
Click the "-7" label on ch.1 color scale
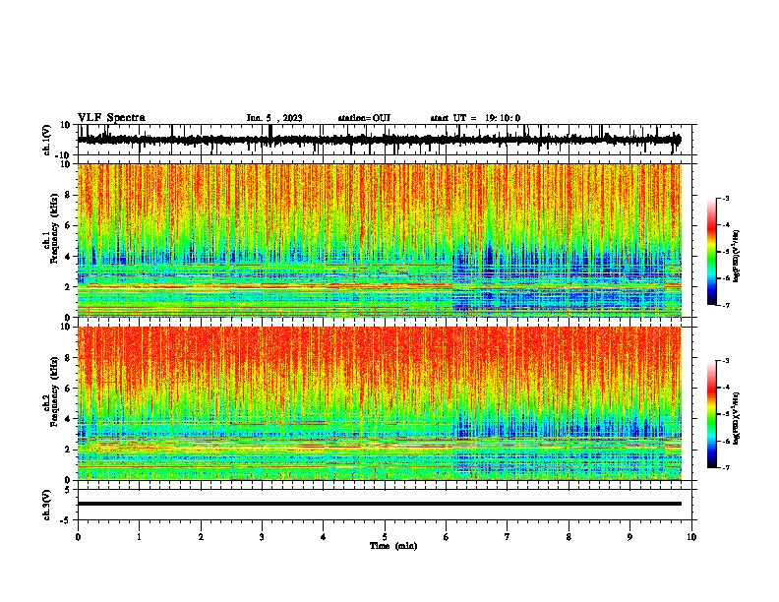(725, 306)
